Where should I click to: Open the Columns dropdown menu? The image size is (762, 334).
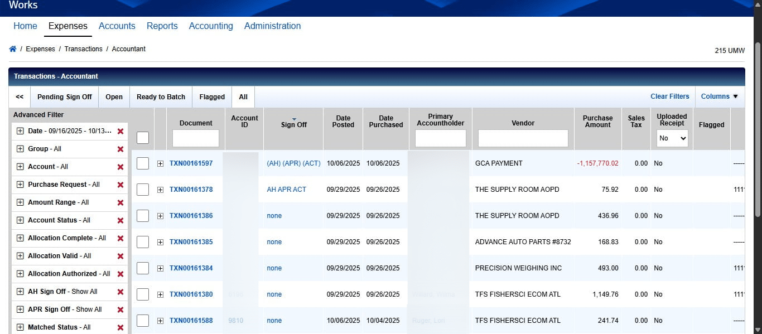click(720, 96)
